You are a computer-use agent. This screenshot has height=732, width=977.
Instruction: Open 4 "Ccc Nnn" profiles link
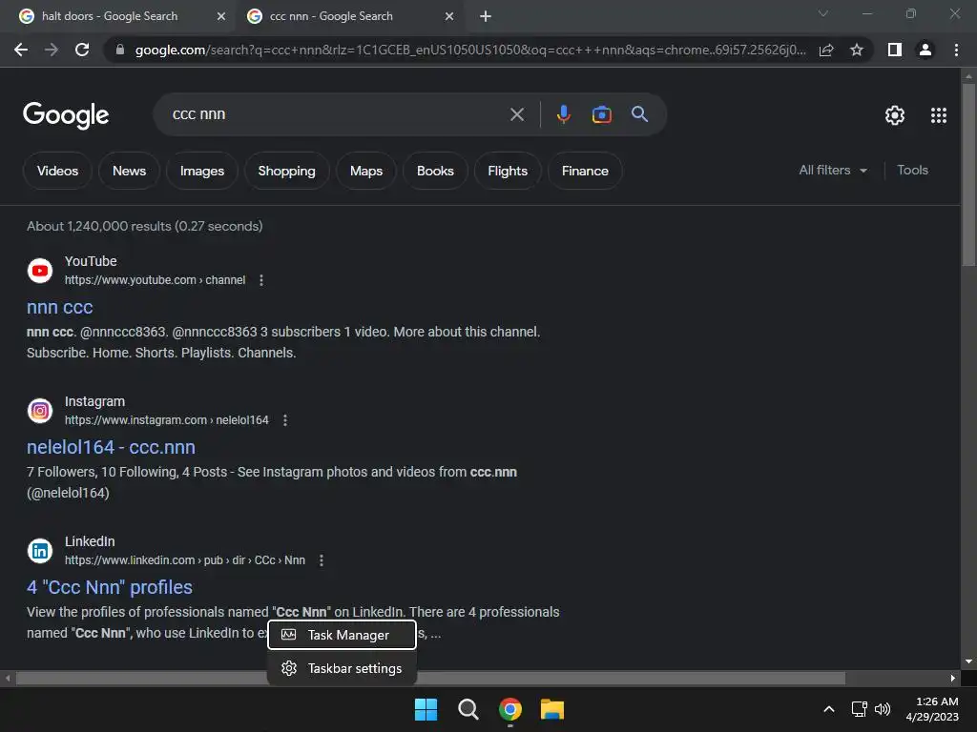(x=110, y=587)
